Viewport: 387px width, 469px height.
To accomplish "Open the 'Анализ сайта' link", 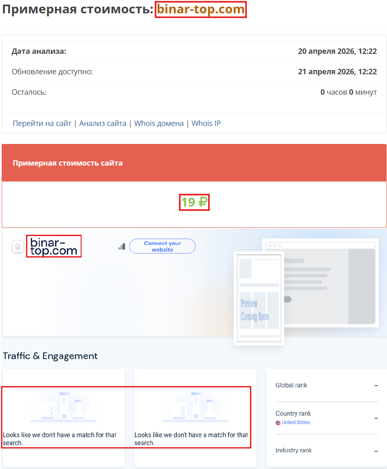I will click(x=103, y=123).
